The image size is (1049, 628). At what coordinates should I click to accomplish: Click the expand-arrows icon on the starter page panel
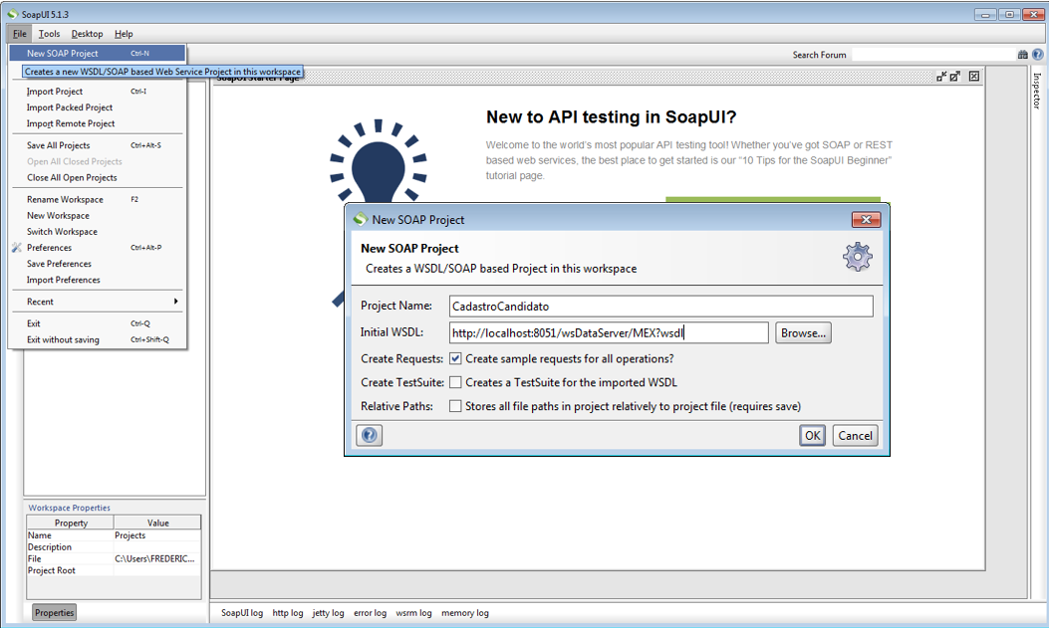click(955, 77)
